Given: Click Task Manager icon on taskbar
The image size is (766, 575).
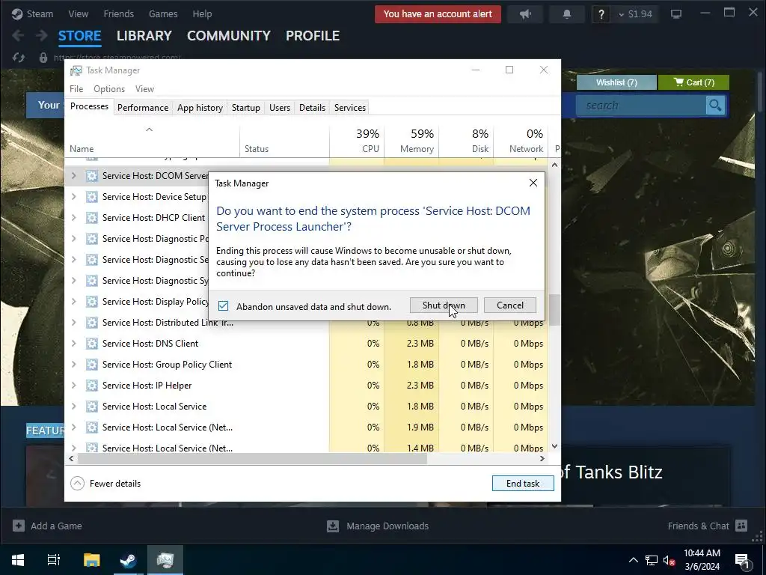Looking at the screenshot, I should point(165,560).
